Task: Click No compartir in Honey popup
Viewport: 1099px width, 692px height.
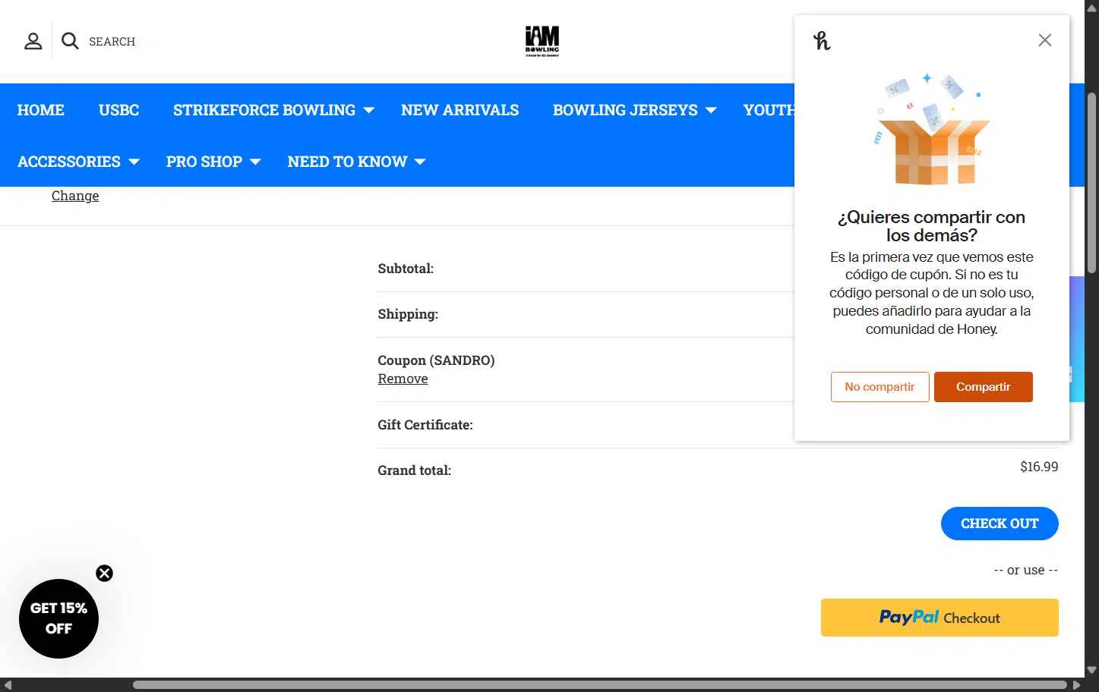Action: (880, 387)
